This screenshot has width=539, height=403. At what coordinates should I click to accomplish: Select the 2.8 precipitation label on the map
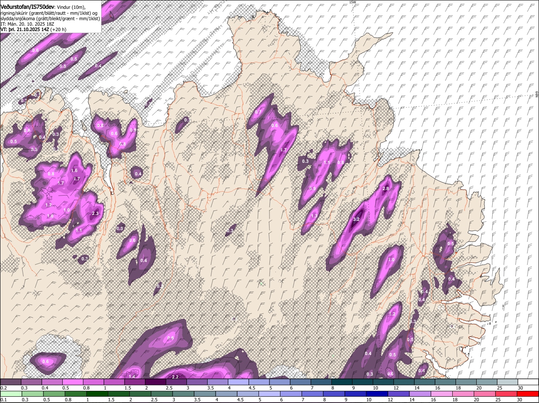coord(385,188)
